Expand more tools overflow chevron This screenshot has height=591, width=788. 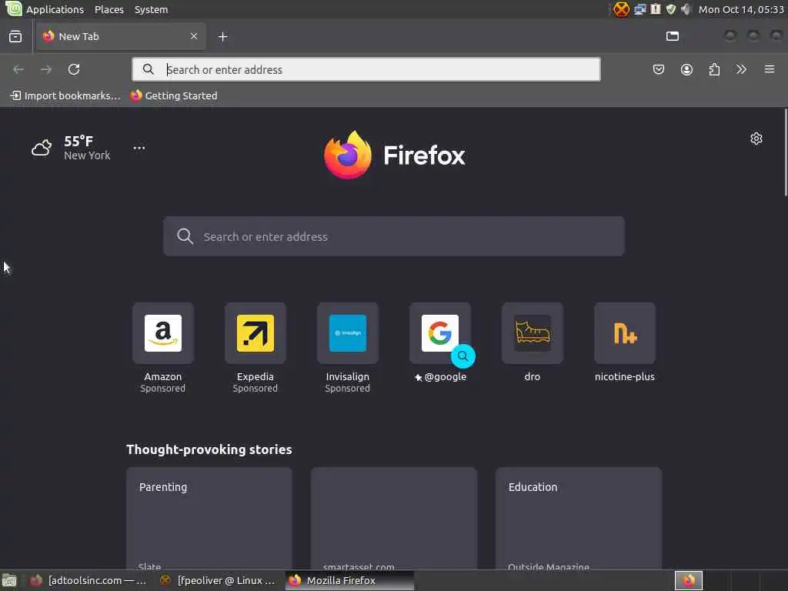pos(741,69)
